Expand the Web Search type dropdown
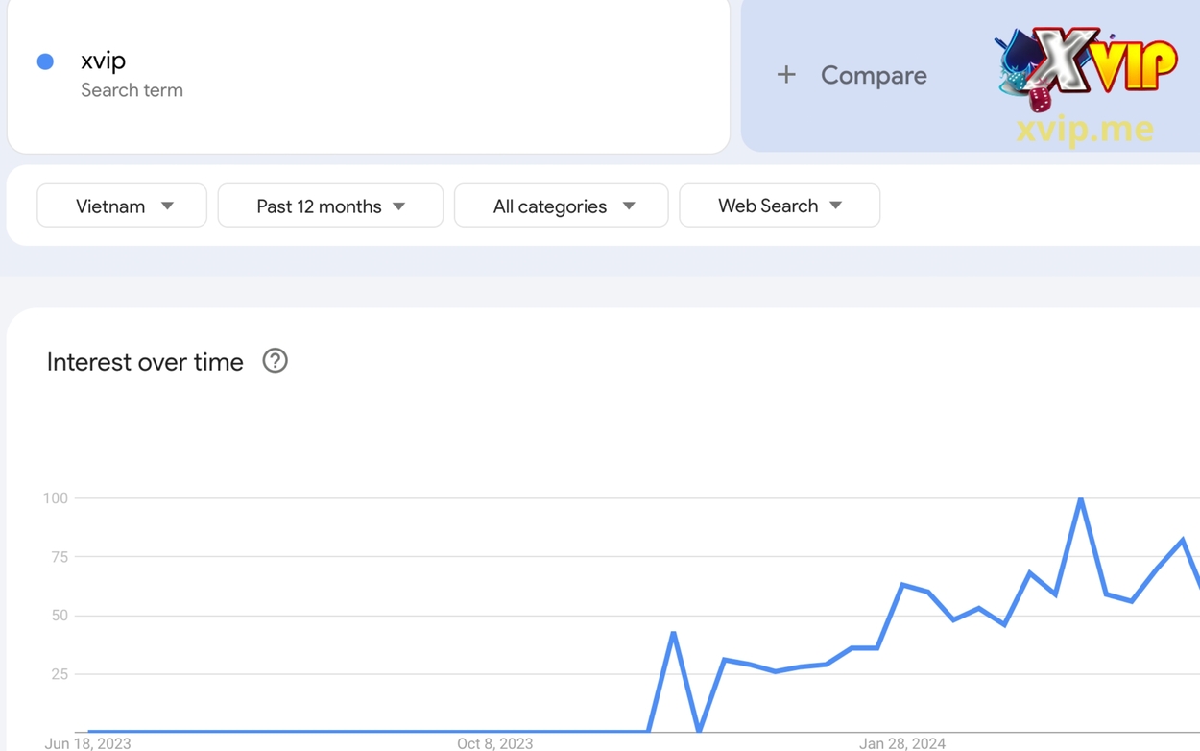Image resolution: width=1200 pixels, height=751 pixels. point(780,206)
